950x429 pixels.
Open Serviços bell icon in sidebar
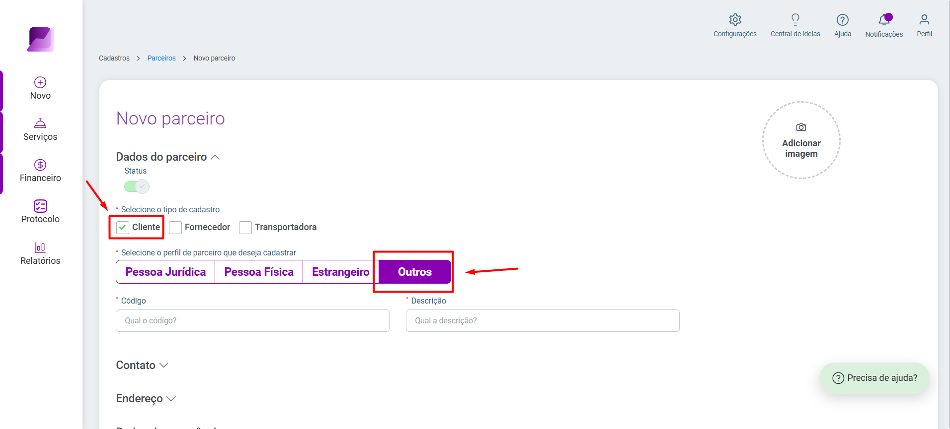[x=40, y=123]
